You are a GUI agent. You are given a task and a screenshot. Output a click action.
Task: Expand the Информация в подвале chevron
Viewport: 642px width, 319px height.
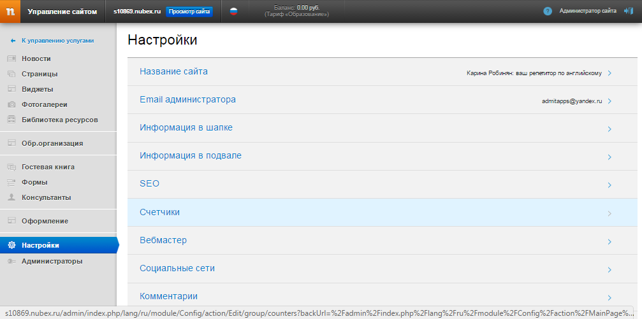609,157
